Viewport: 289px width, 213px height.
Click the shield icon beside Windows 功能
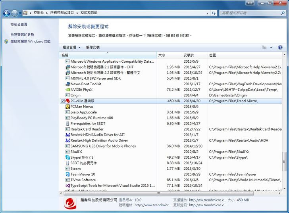(x=6, y=41)
